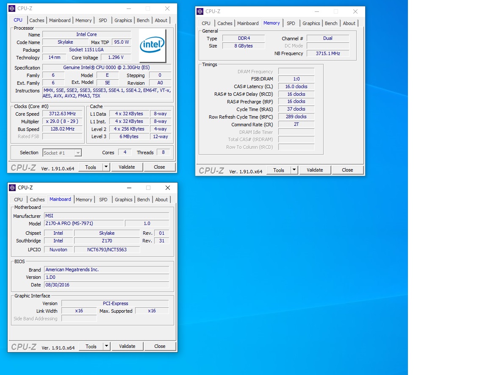488x375 pixels.
Task: Select the Graphics tab in the Memory window
Action: [x=311, y=23]
